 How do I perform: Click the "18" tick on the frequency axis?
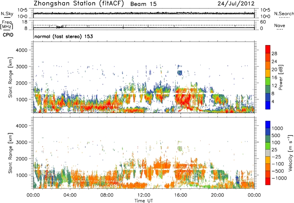click(x=25, y=22)
